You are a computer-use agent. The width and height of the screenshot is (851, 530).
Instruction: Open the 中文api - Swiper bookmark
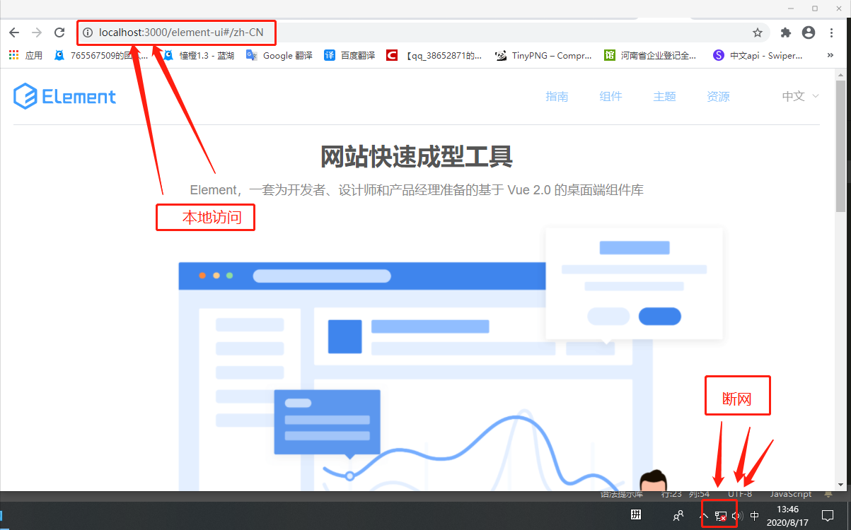point(758,55)
